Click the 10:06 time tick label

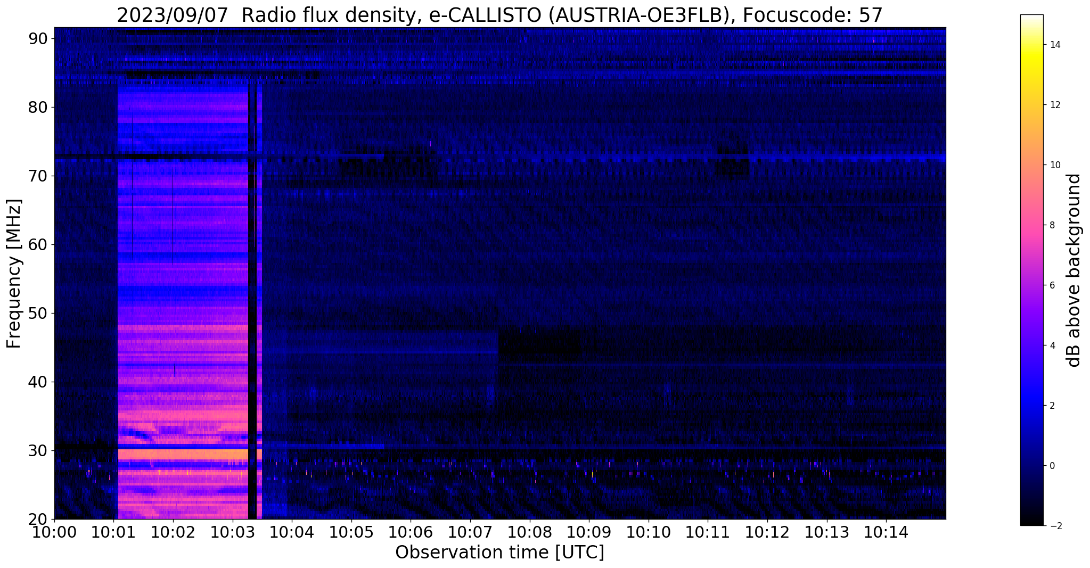[x=411, y=531]
